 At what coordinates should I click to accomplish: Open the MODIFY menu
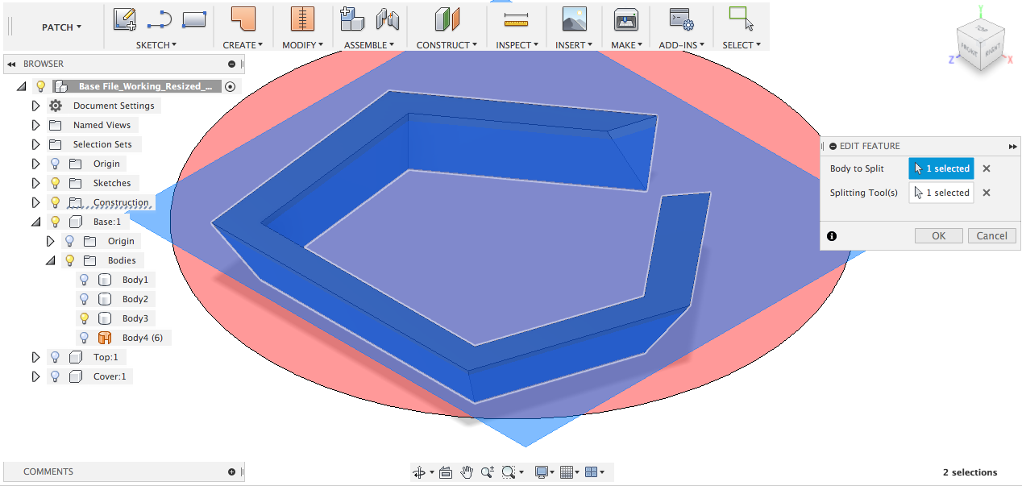pos(302,45)
